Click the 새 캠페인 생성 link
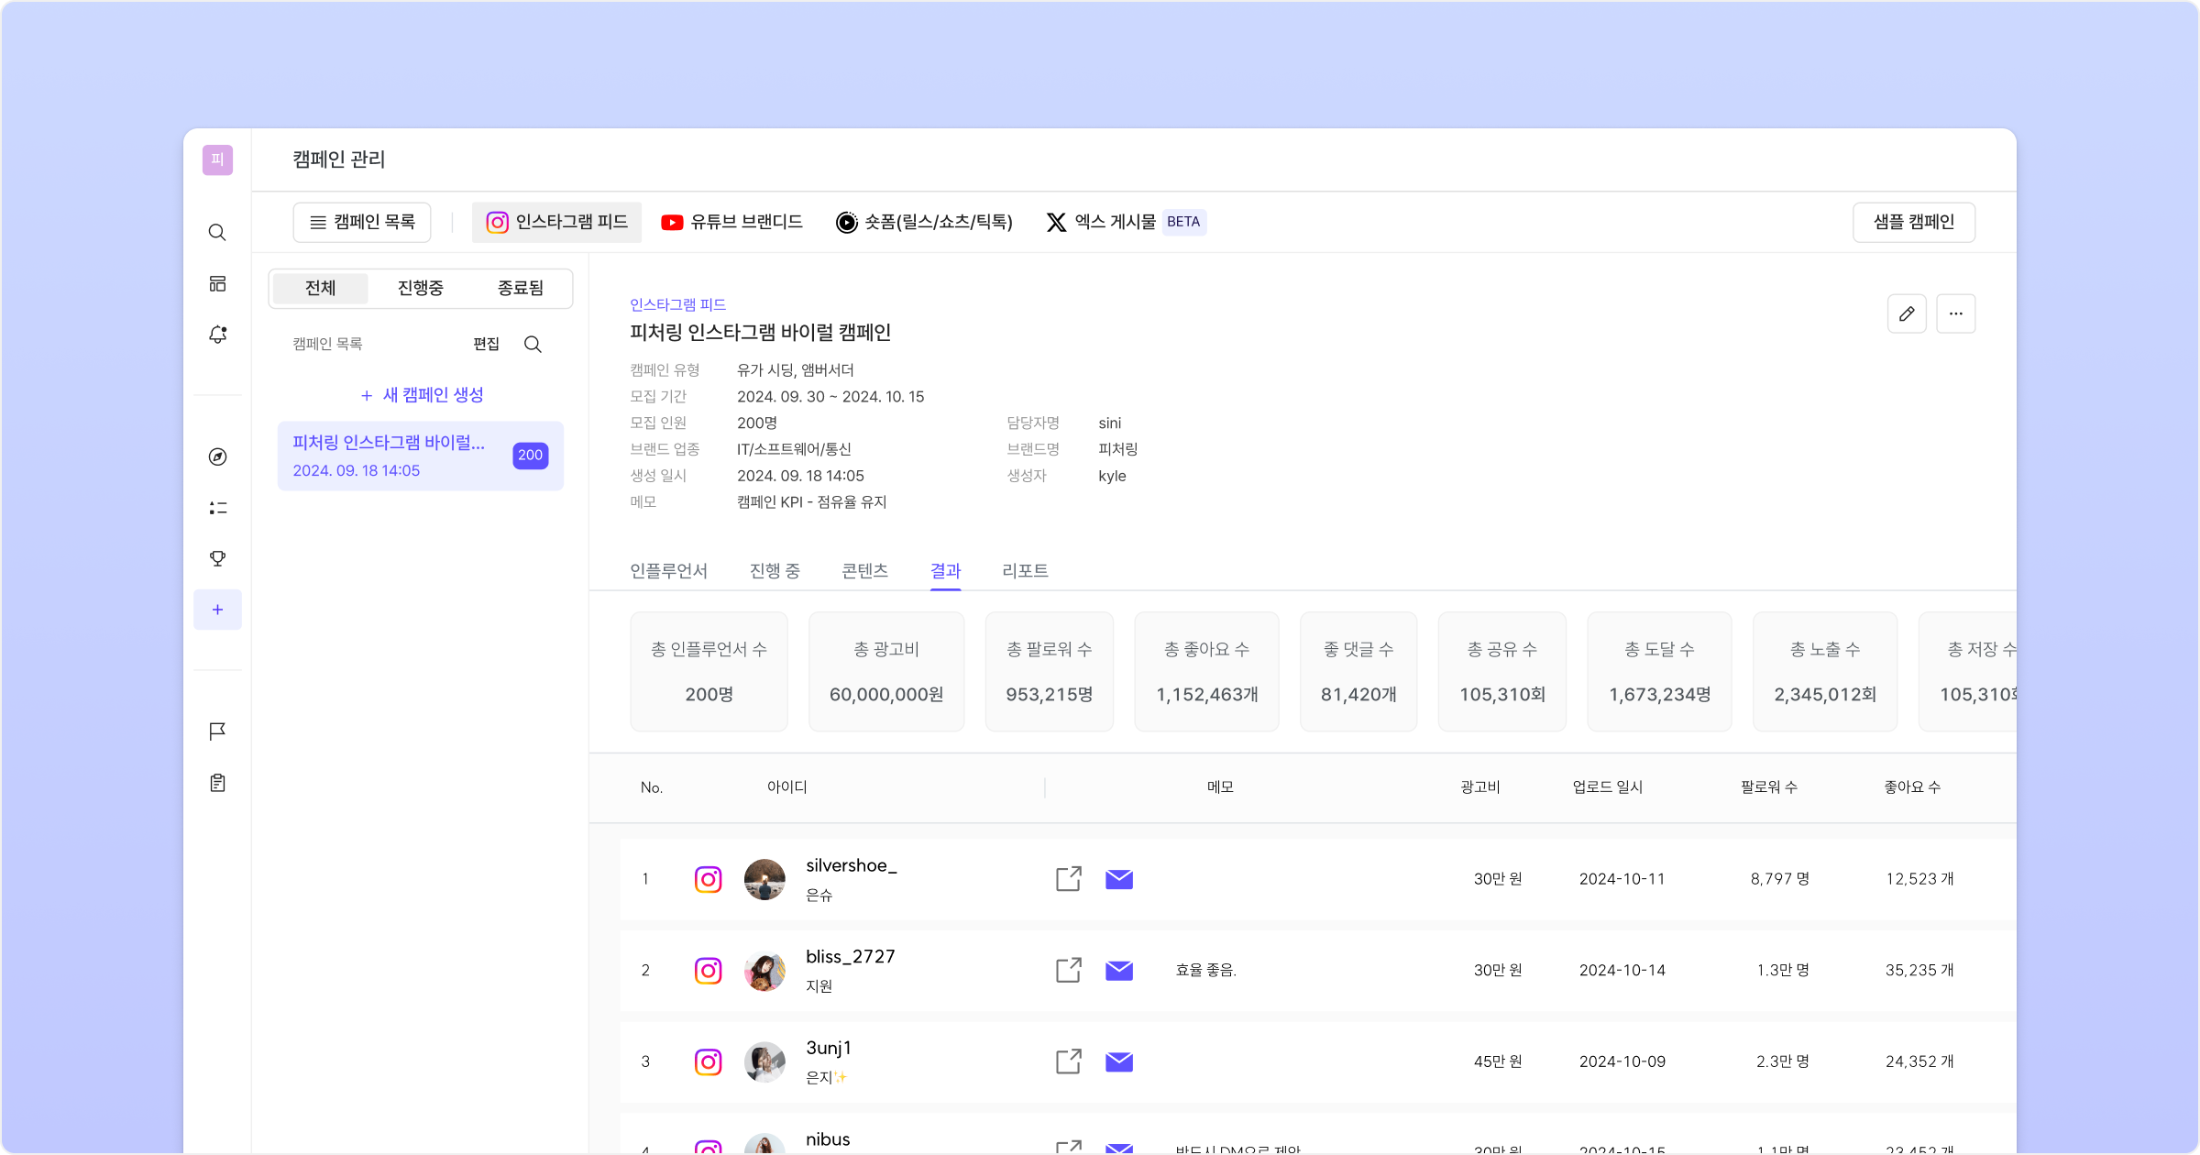 pyautogui.click(x=422, y=395)
